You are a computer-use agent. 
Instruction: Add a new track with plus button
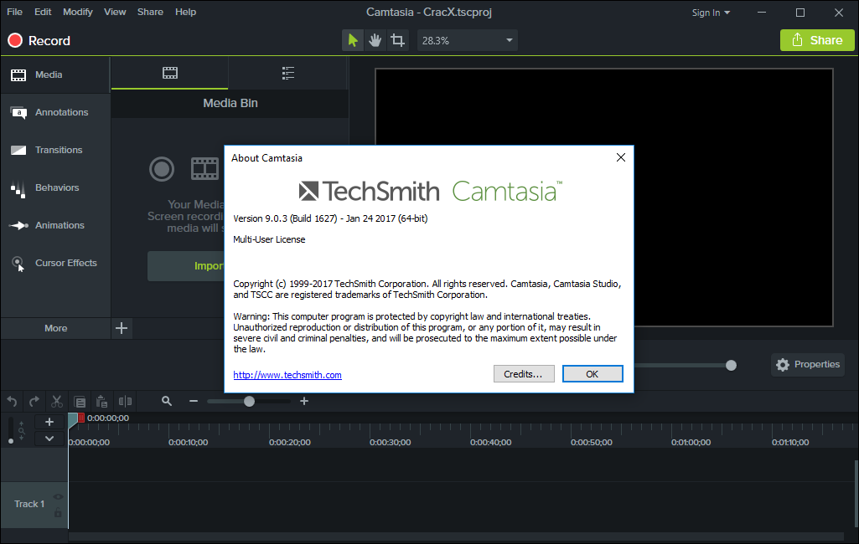[x=49, y=422]
